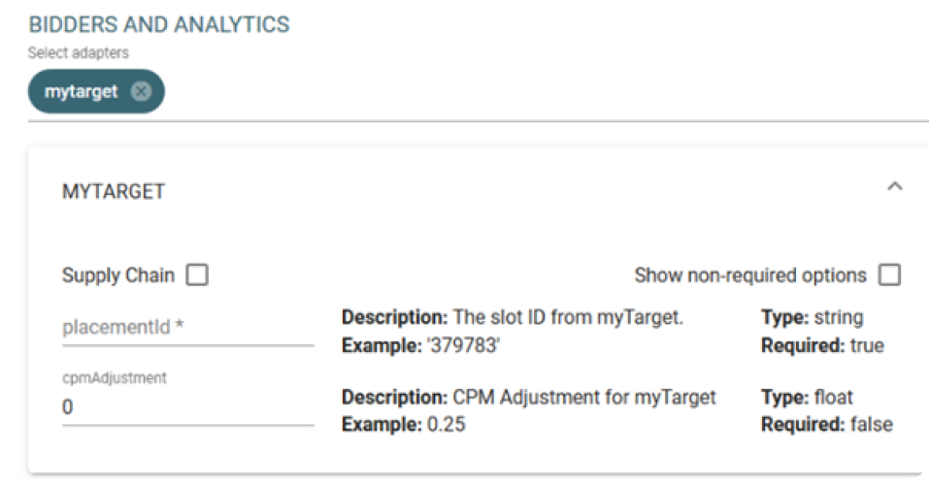Remove the mytarget adapter chip
This screenshot has height=479, width=929.
click(x=141, y=92)
